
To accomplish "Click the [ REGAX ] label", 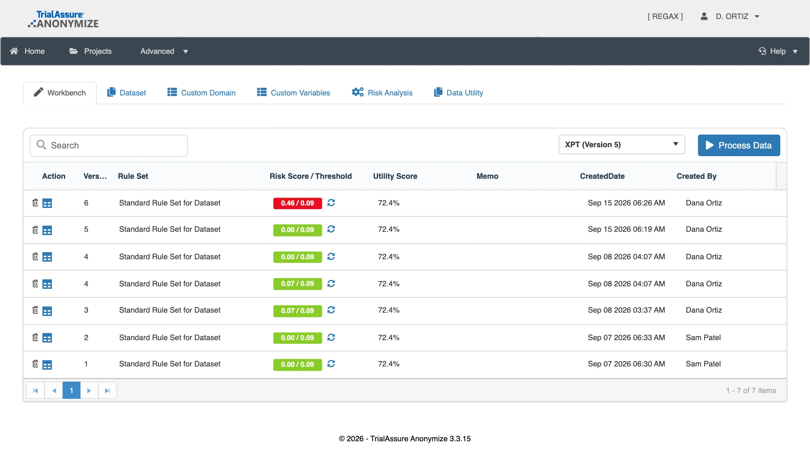I will (665, 17).
